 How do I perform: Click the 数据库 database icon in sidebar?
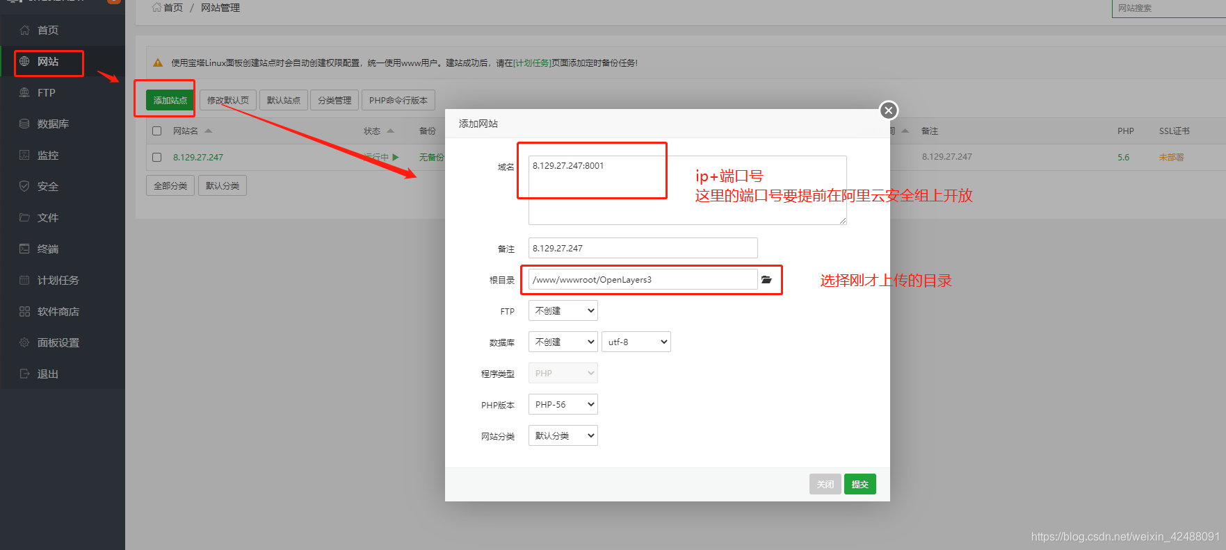coord(24,124)
